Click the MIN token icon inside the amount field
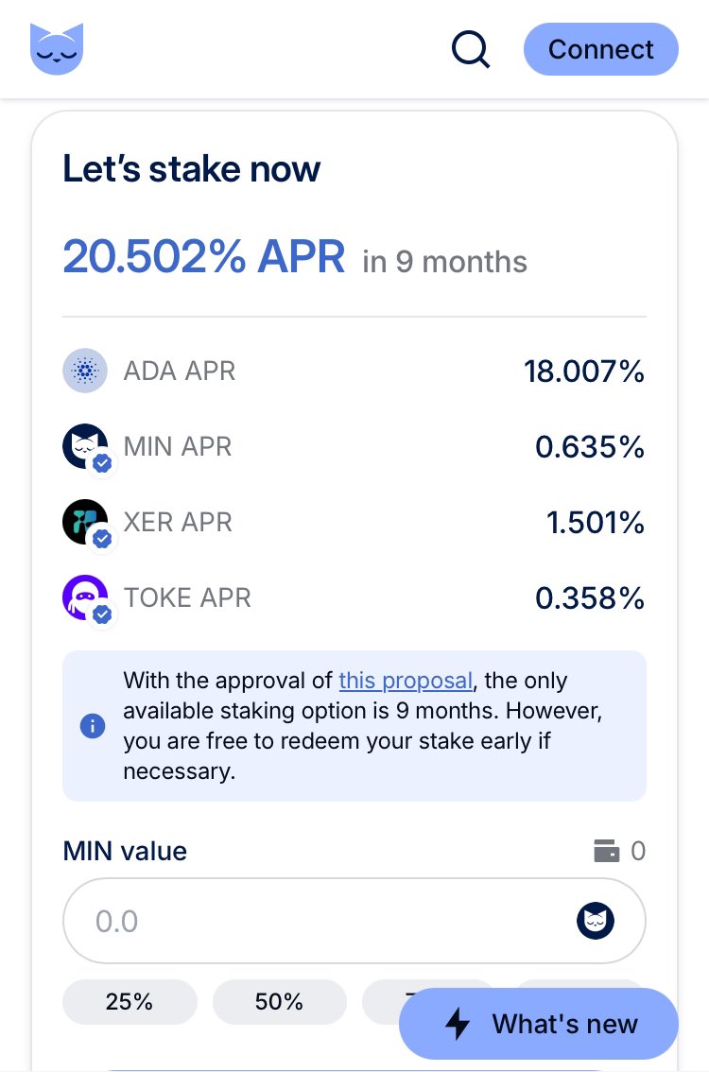Viewport: 709px width, 1072px height. (x=596, y=921)
